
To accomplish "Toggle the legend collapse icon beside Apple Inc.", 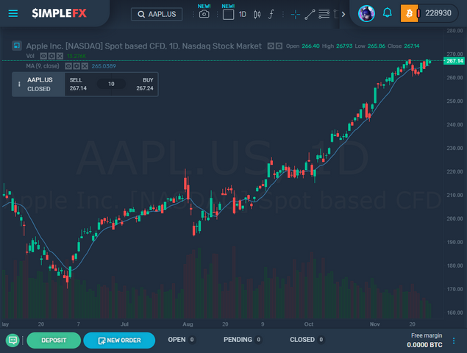I will (15, 46).
